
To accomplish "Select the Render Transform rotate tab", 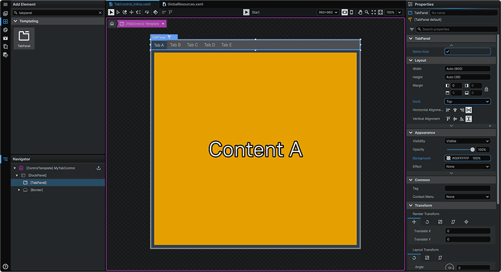I will (427, 222).
